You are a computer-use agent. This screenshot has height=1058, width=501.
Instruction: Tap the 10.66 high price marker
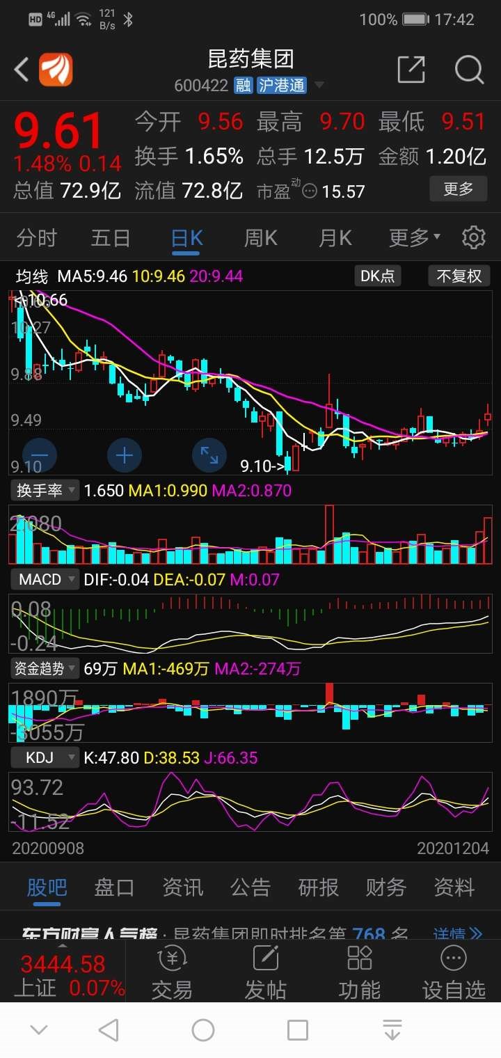click(42, 300)
